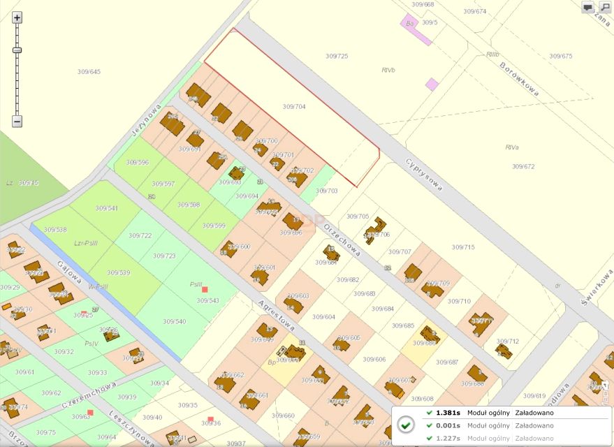Click the pink L-shaped Ba building
614x447 pixels.
pyautogui.click(x=415, y=29)
